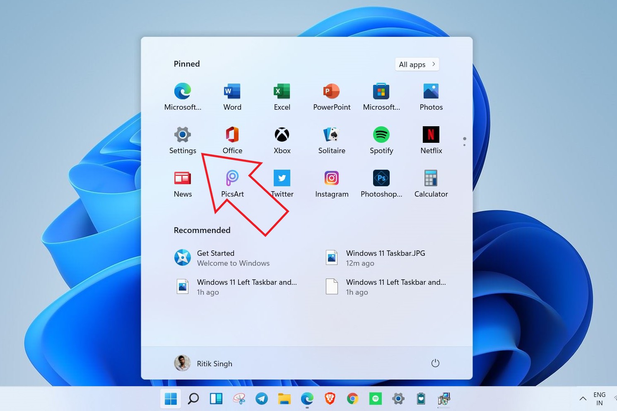617x411 pixels.
Task: Open the ENG IN language switcher
Action: [x=600, y=399]
